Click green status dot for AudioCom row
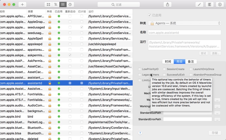226x140 pixels. (x=59, y=105)
